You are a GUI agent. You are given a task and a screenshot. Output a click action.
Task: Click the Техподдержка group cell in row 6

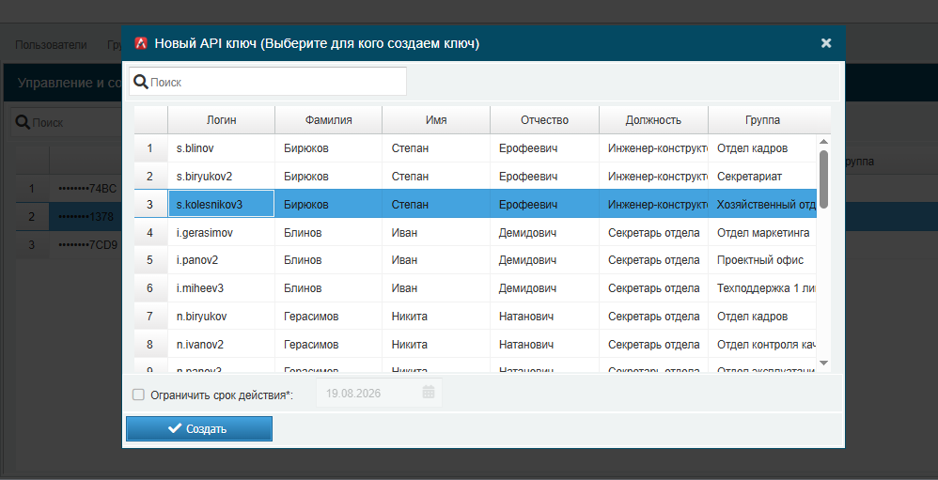[763, 288]
